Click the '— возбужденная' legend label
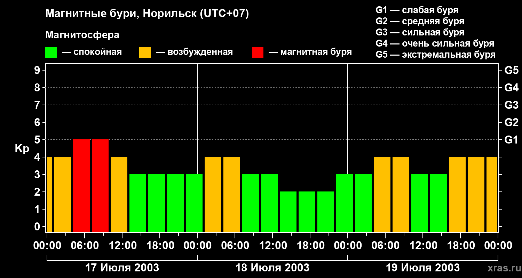 pos(194,52)
